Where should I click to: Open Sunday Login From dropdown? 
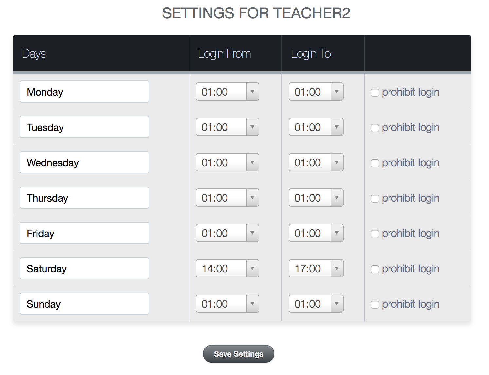click(x=227, y=304)
